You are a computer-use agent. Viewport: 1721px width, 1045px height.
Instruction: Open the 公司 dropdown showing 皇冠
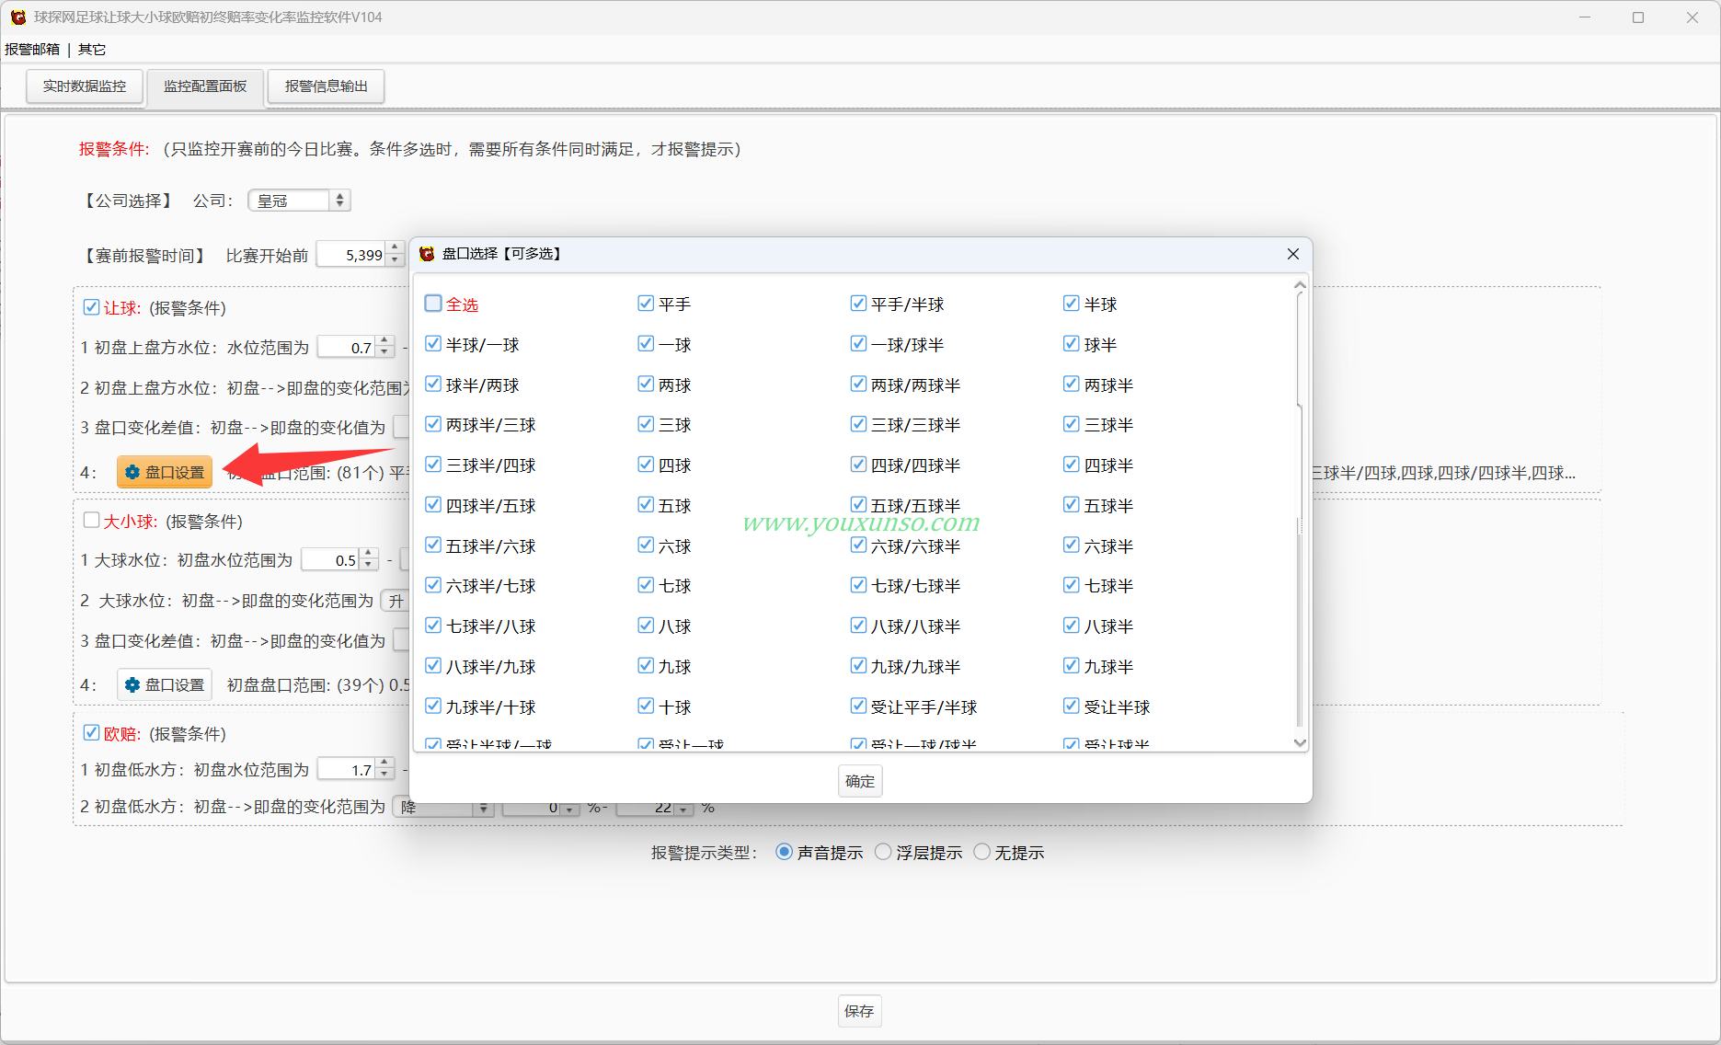[x=299, y=201]
